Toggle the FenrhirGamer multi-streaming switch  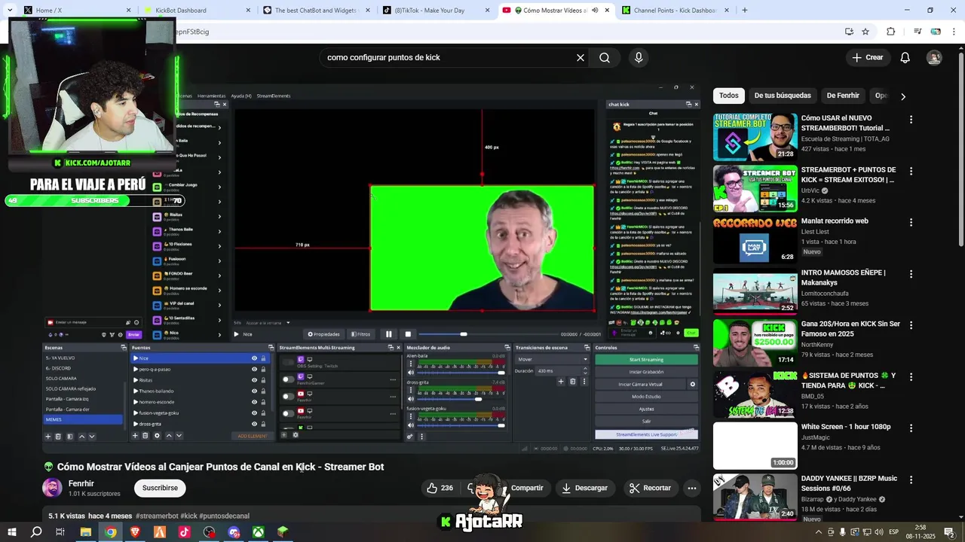[x=288, y=379]
